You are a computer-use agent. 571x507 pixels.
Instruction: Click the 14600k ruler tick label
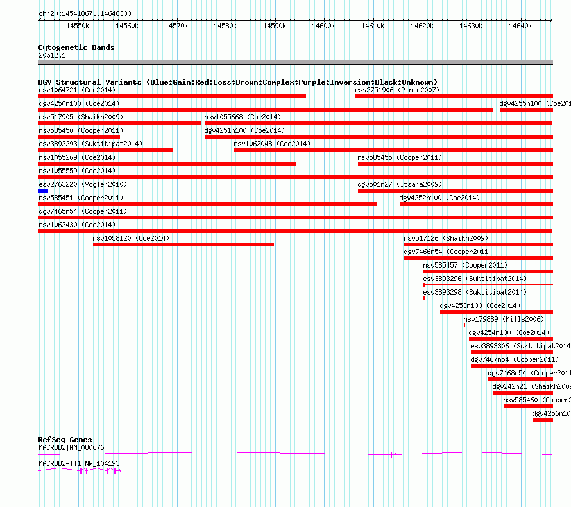pos(323,26)
